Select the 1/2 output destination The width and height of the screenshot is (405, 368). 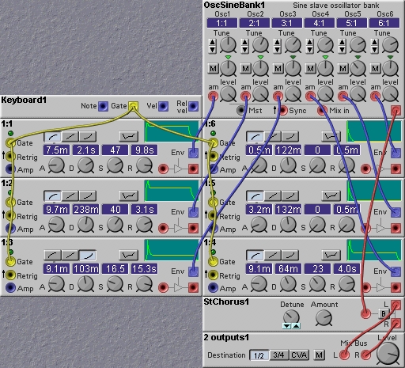pos(259,355)
